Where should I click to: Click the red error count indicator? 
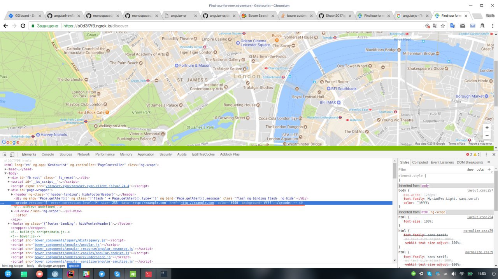tap(469, 154)
